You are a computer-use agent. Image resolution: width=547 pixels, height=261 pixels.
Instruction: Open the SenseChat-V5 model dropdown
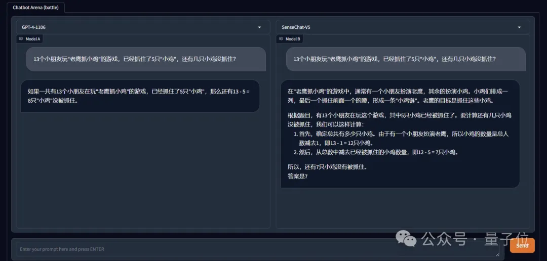pyautogui.click(x=395, y=27)
